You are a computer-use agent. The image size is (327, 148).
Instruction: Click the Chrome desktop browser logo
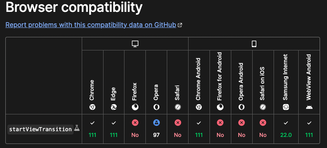[x=92, y=107]
